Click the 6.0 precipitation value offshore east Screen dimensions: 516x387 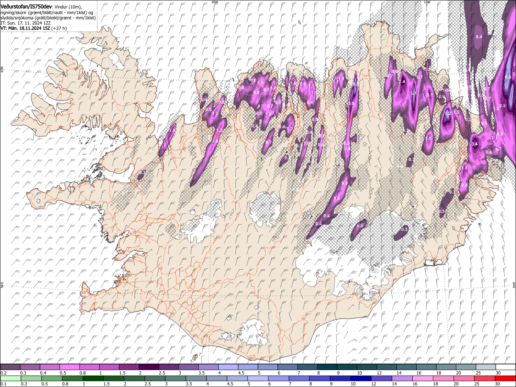pyautogui.click(x=508, y=77)
